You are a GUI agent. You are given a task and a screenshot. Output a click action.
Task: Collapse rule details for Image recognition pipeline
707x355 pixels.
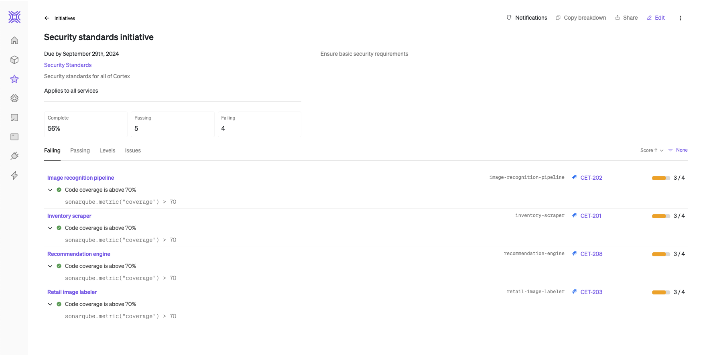pyautogui.click(x=50, y=190)
